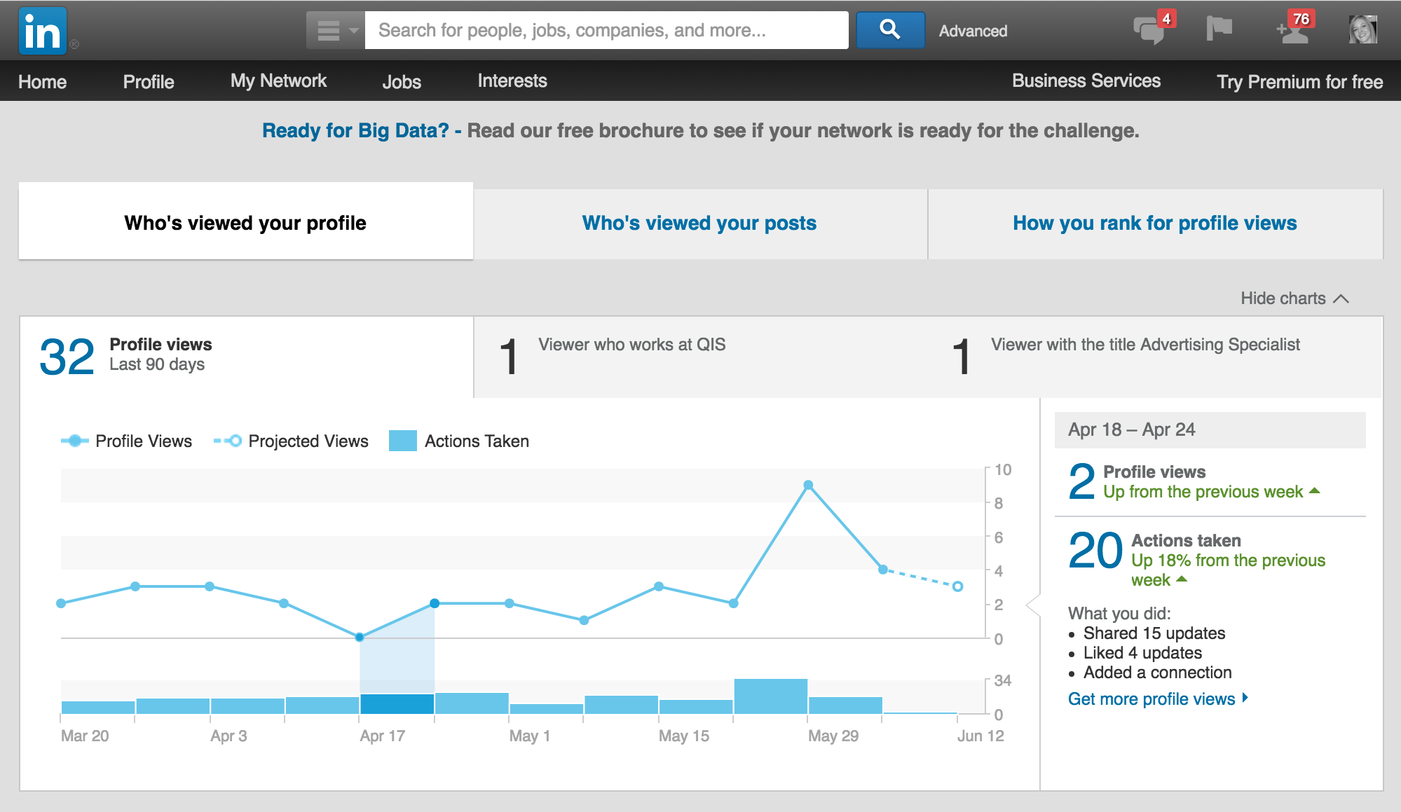Open the messages speech bubble icon
The height and width of the screenshot is (812, 1401).
click(1149, 30)
